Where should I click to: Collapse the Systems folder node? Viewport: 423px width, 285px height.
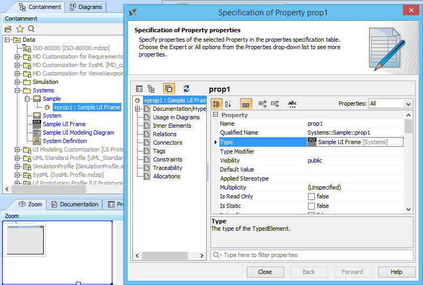tap(17, 90)
